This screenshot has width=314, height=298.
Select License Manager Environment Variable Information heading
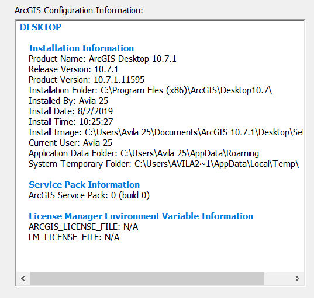click(141, 216)
